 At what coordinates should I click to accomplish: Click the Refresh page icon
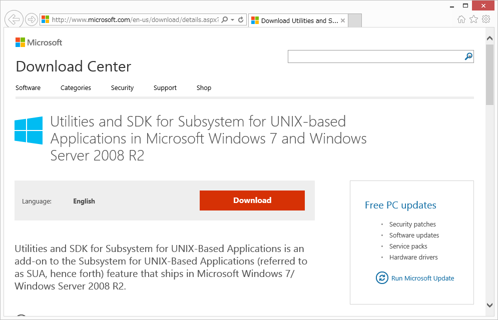[x=241, y=20]
